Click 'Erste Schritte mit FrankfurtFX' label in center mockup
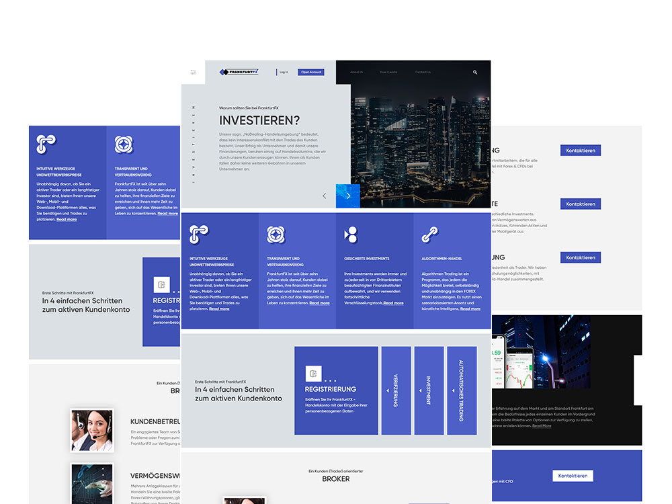 220,382
